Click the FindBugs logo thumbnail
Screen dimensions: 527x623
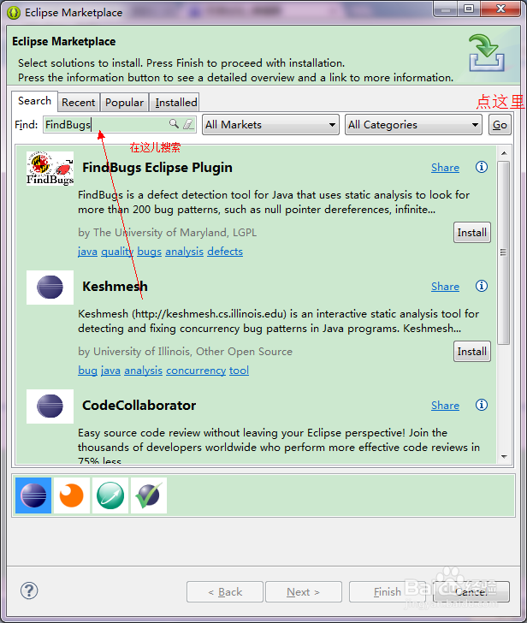click(50, 169)
